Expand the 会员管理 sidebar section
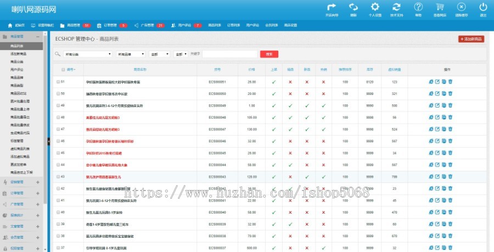This screenshot has width=494, height=252. tap(38, 238)
